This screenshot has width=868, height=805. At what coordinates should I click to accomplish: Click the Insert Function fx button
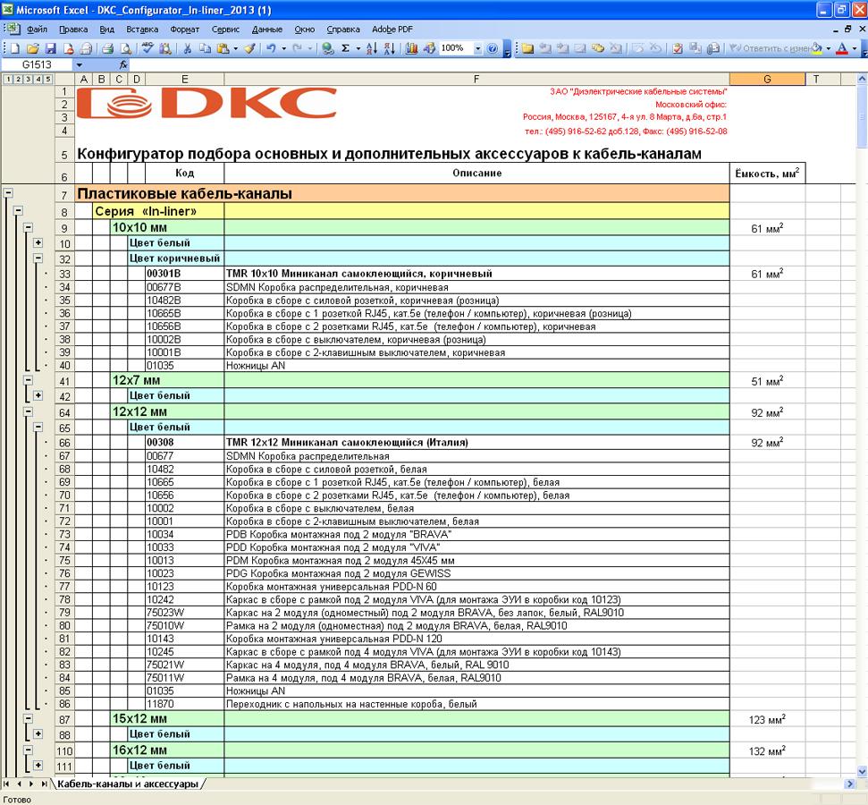123,65
